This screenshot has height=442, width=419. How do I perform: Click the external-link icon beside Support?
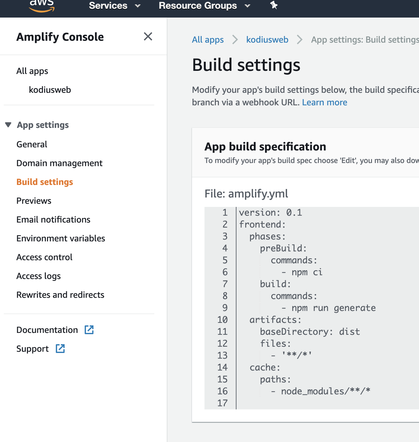[60, 349]
